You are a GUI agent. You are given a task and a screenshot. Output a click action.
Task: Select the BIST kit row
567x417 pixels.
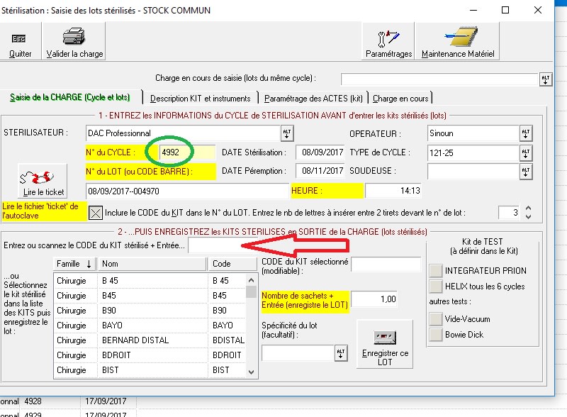150,370
